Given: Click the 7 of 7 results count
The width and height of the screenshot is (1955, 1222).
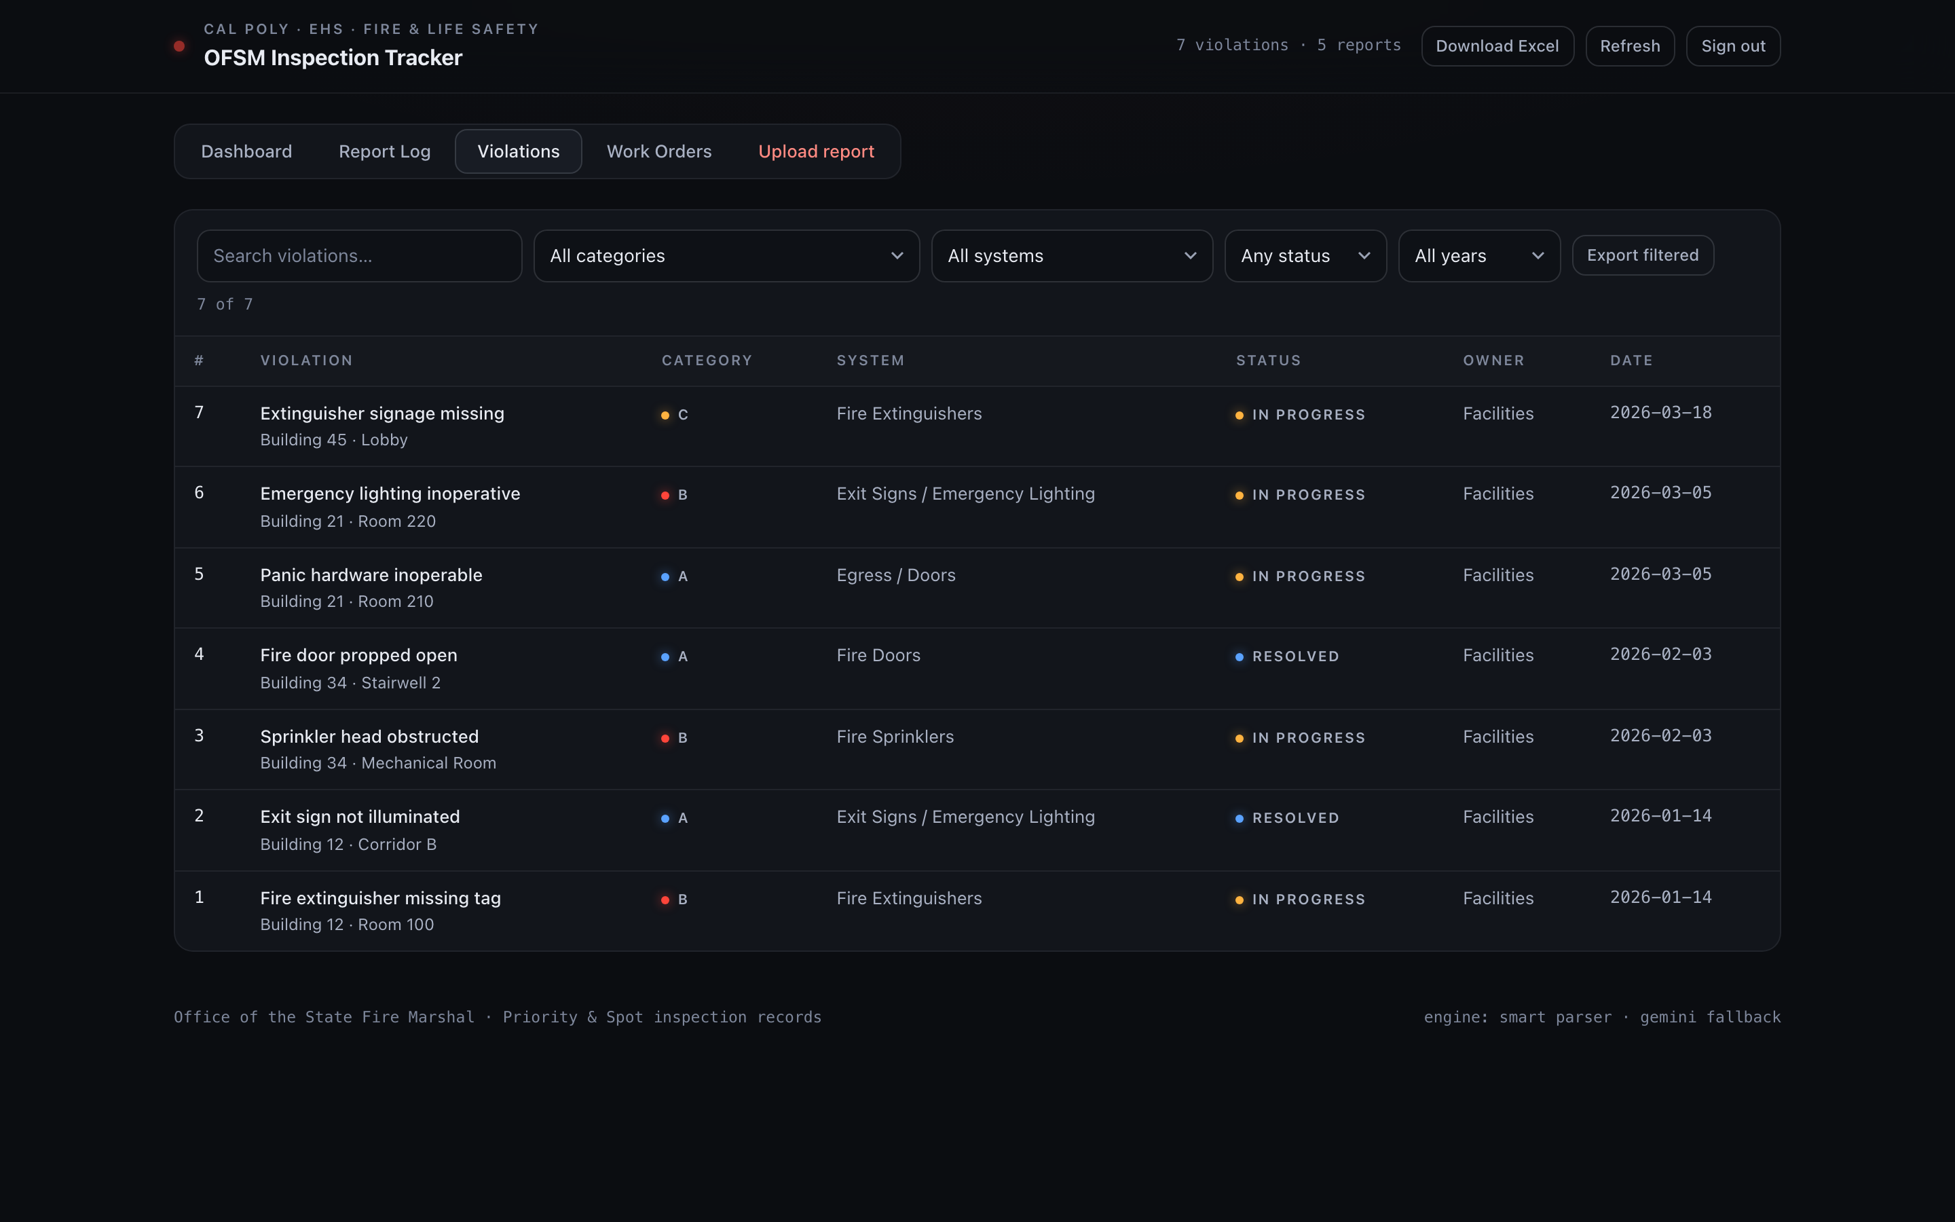Looking at the screenshot, I should click(x=225, y=305).
